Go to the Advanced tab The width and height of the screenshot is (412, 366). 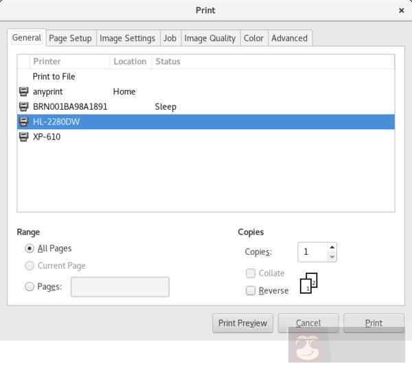[x=289, y=38]
